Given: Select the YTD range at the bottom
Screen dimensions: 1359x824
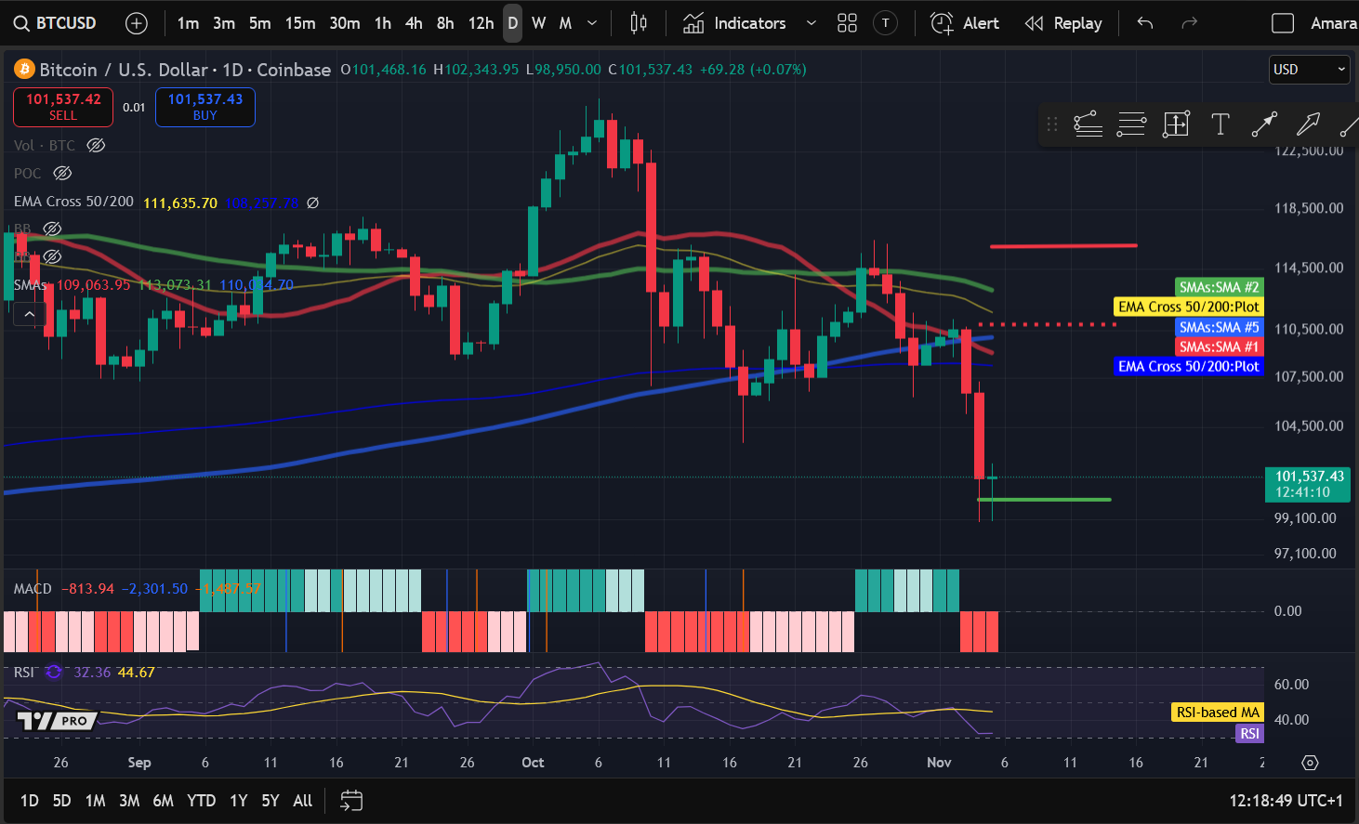Looking at the screenshot, I should point(201,800).
